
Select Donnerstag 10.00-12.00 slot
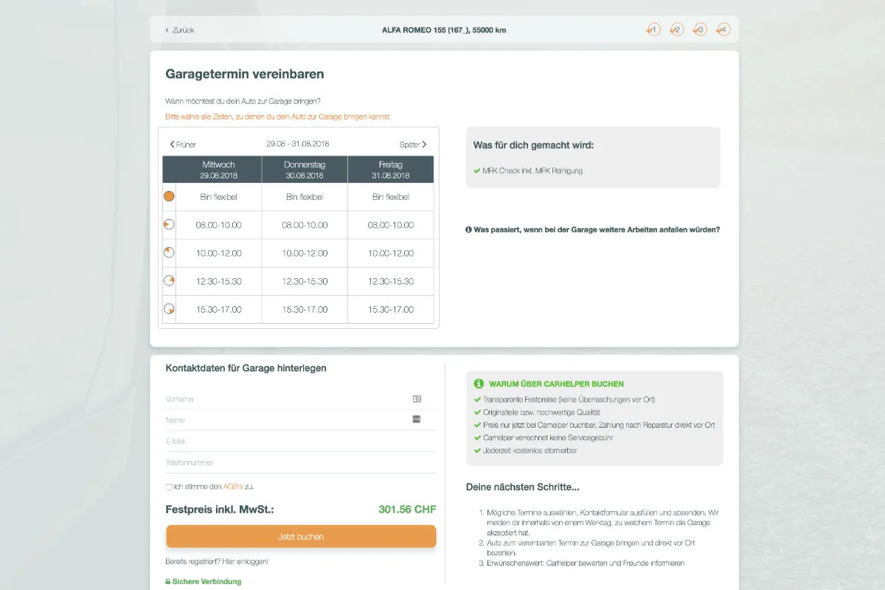(x=305, y=253)
